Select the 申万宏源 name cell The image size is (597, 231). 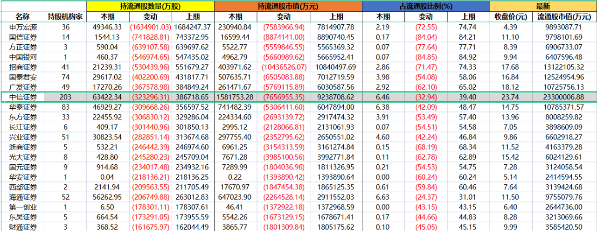22,27
